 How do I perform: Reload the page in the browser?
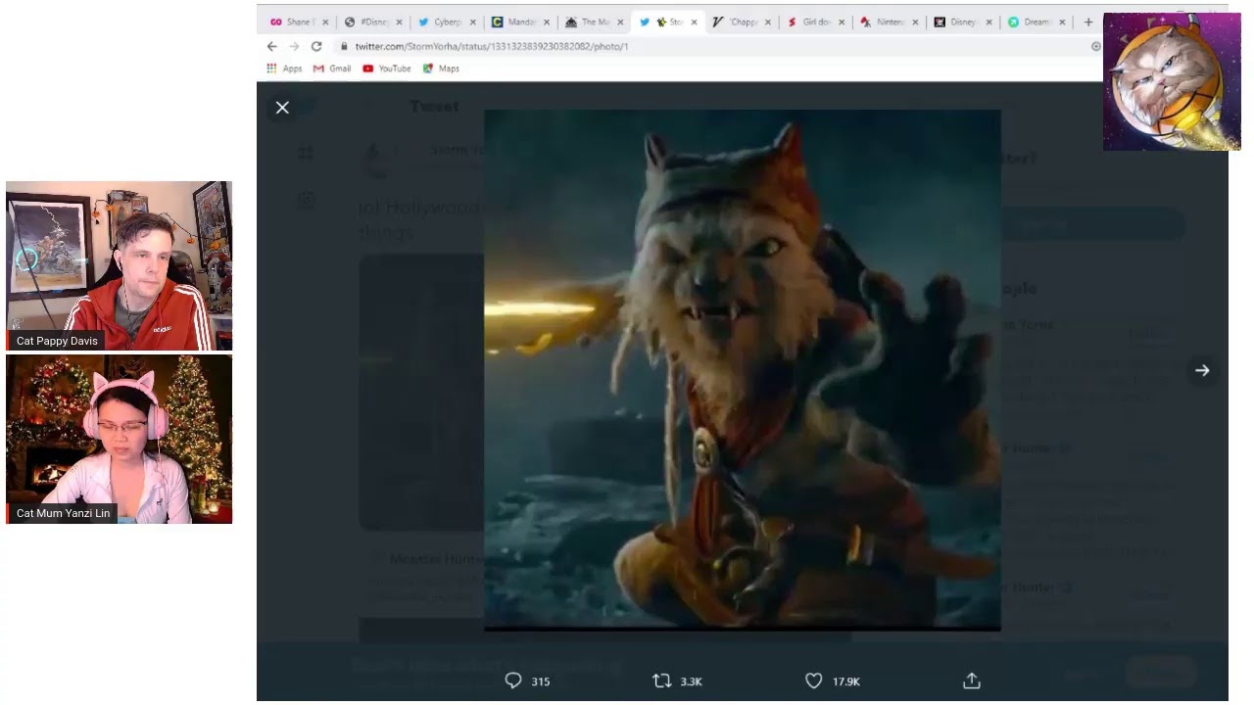pos(316,46)
